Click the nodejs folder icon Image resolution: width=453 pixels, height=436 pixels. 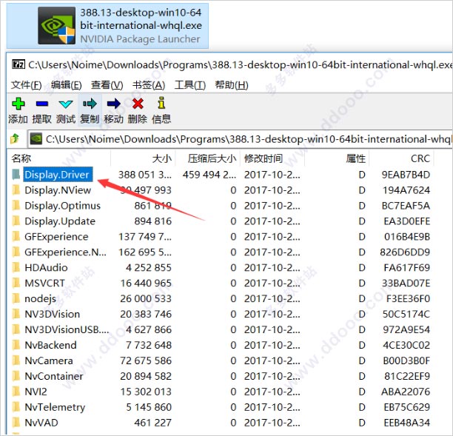coord(16,299)
